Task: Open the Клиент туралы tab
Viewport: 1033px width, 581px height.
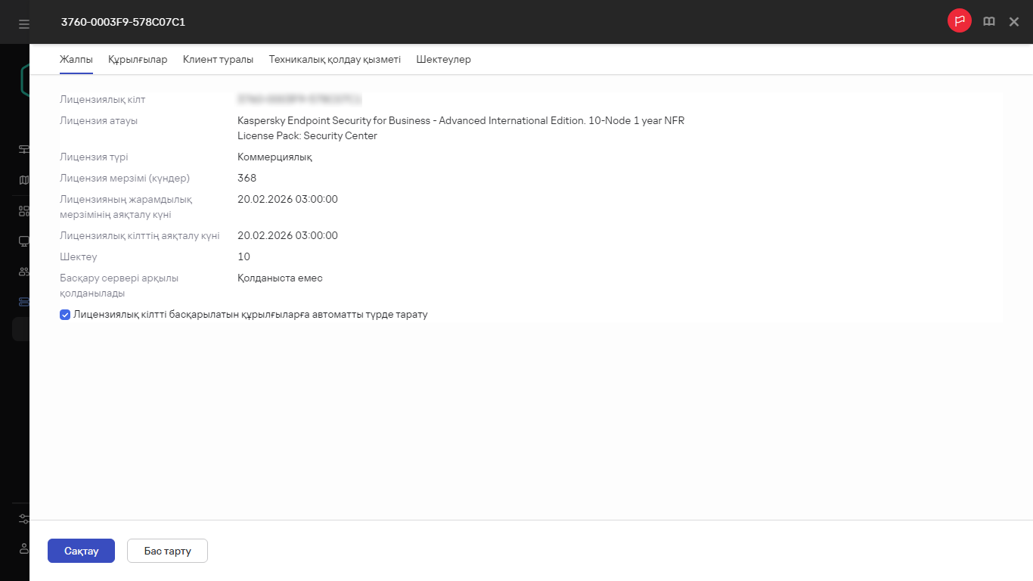Action: pos(218,60)
